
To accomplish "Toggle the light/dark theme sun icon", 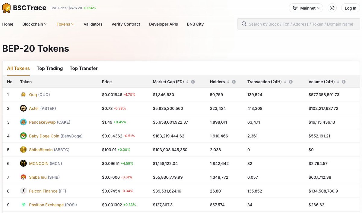I will click(x=332, y=8).
